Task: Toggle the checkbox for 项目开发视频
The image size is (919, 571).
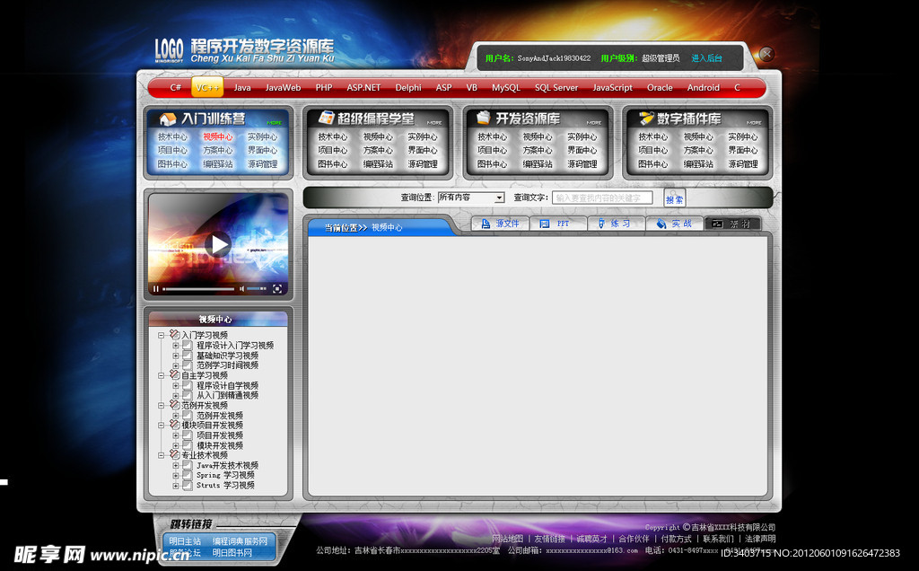Action: tap(188, 435)
